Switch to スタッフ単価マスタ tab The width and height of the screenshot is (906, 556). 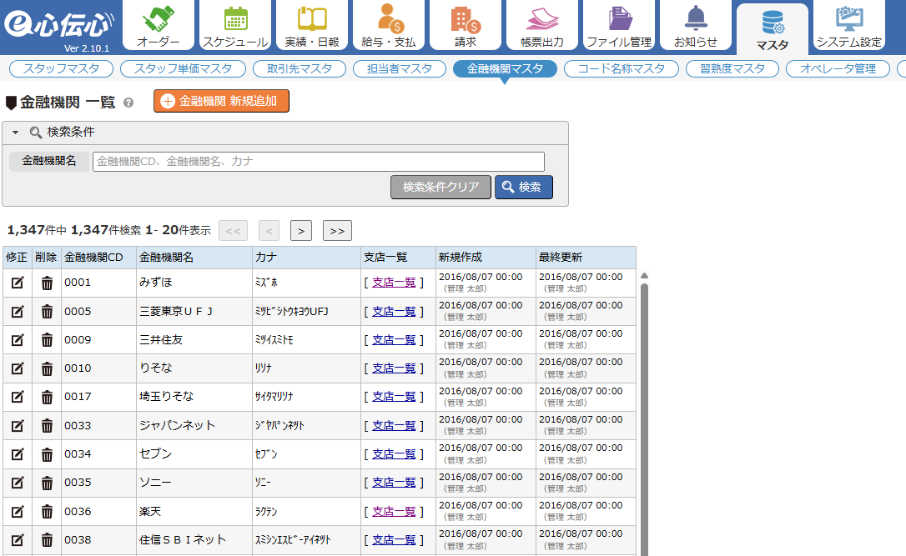tap(184, 68)
